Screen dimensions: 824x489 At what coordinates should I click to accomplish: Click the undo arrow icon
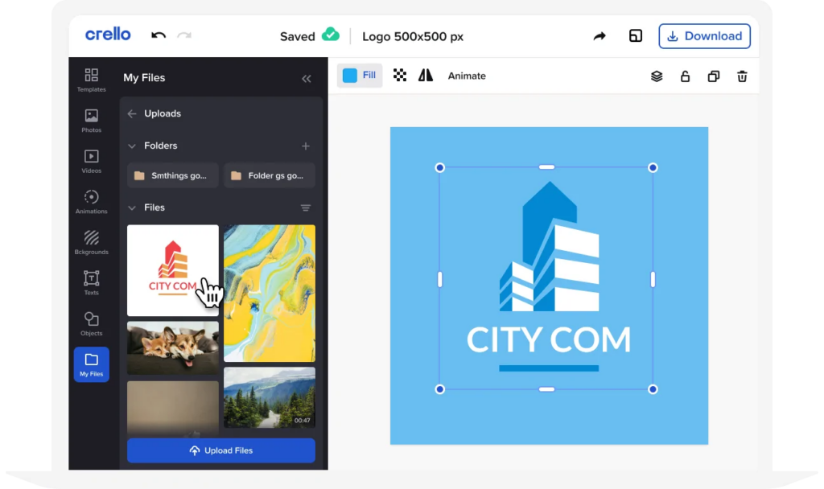click(x=159, y=35)
